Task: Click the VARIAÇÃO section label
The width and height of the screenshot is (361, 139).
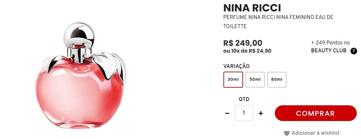Action: 237,66
